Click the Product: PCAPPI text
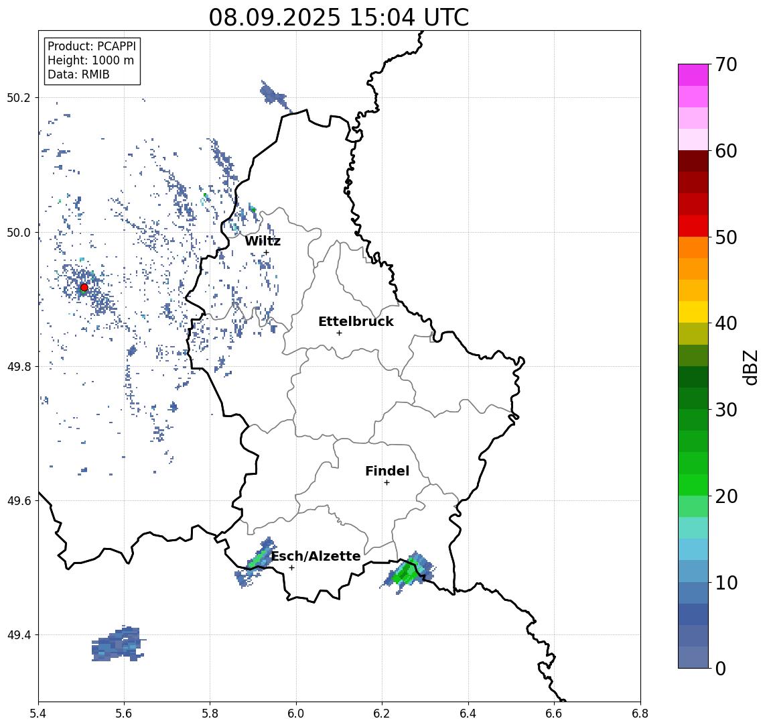This screenshot has height=727, width=767. (92, 46)
